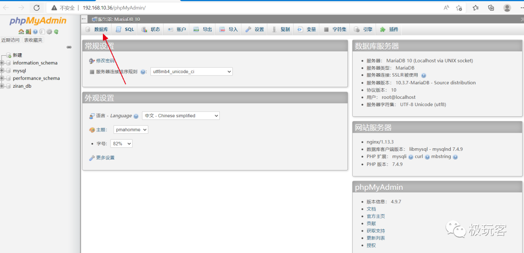Open browser favorites list icon

[x=475, y=8]
